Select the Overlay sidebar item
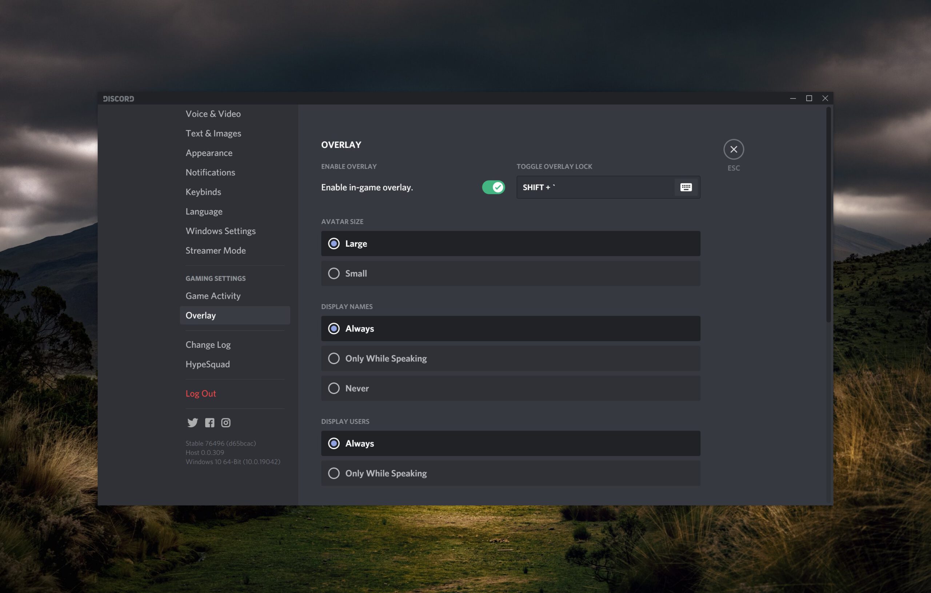 (235, 315)
